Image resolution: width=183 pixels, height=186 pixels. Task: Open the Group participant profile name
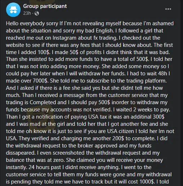point(45,6)
